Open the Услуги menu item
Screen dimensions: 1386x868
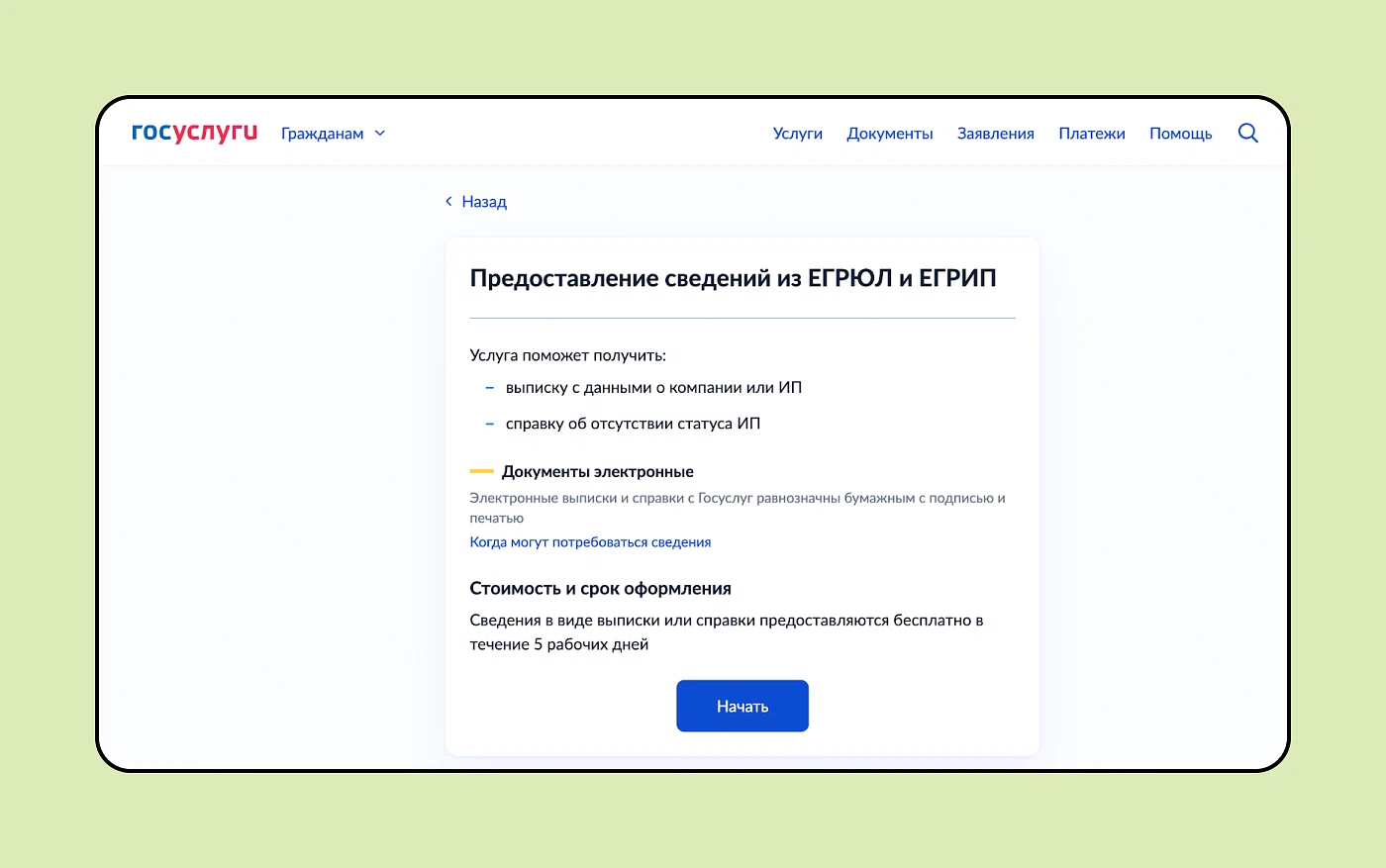[797, 134]
